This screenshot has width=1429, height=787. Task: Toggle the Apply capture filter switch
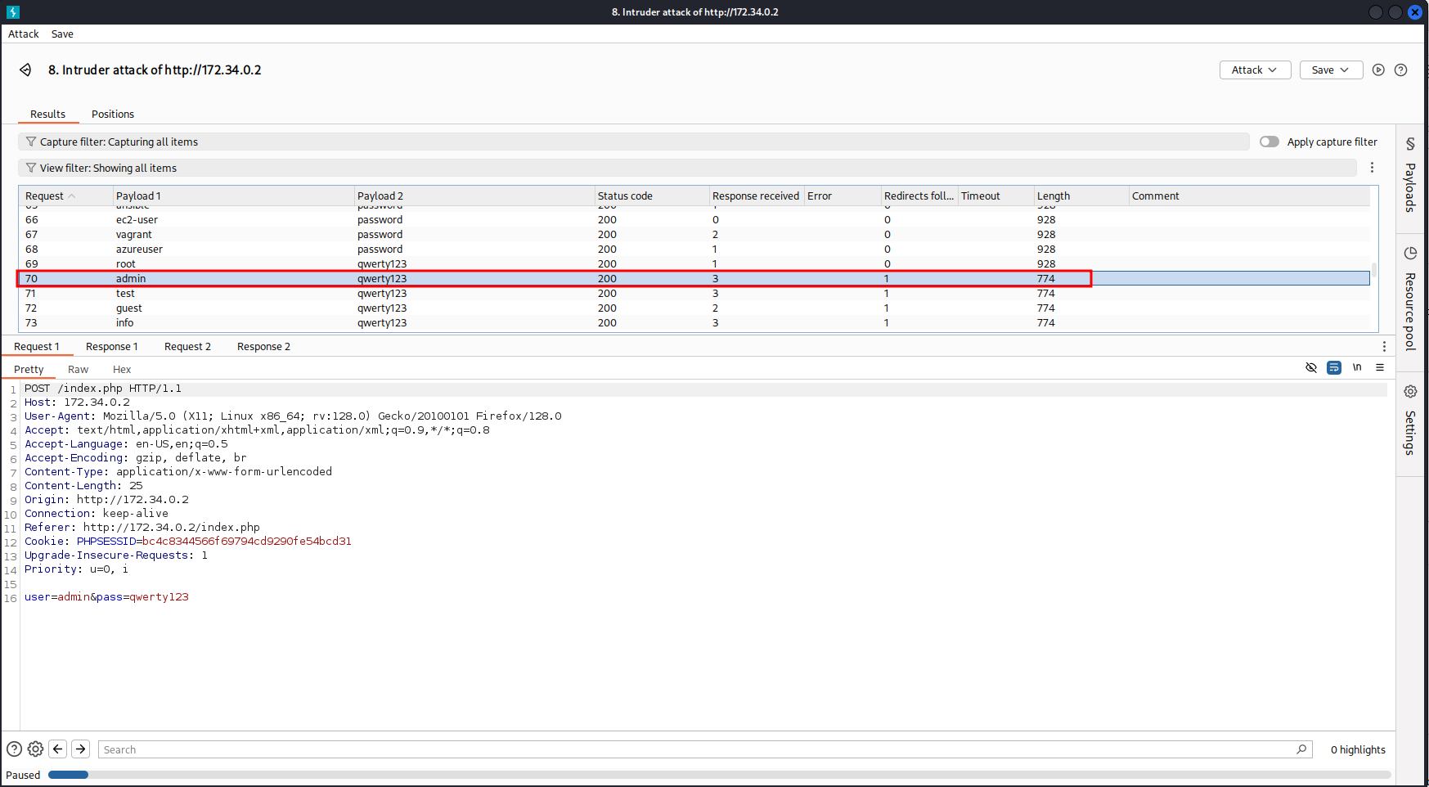pos(1269,142)
